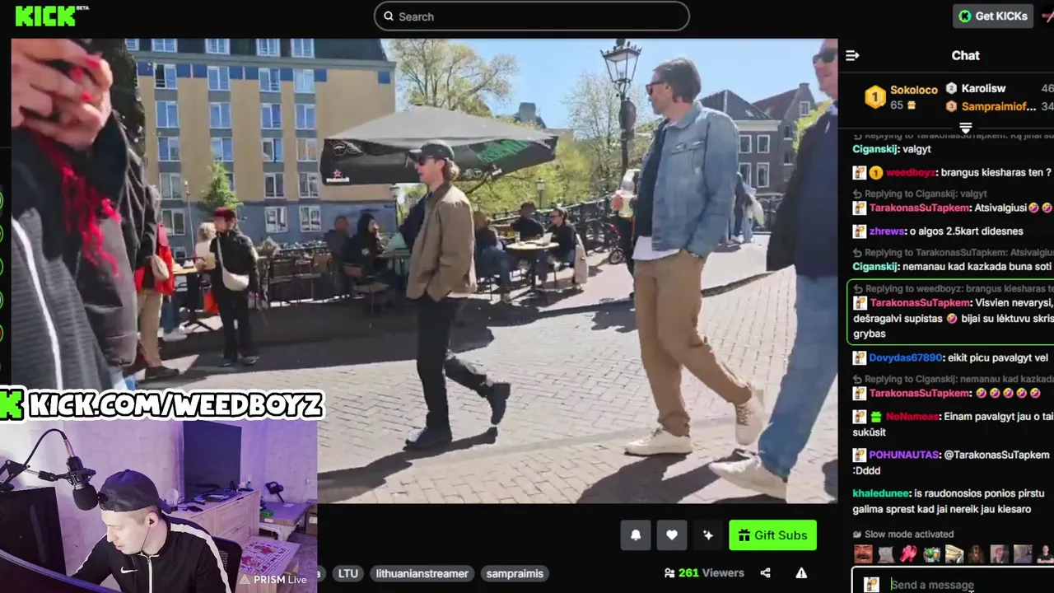Screen dimensions: 1054x593
Task: Open weedboyz's username in chat
Action: pyautogui.click(x=911, y=172)
